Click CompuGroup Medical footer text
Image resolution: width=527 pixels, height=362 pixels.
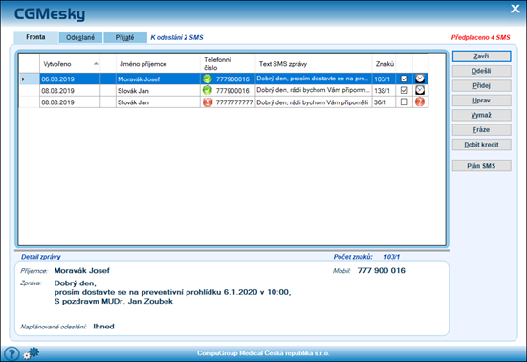pyautogui.click(x=263, y=353)
